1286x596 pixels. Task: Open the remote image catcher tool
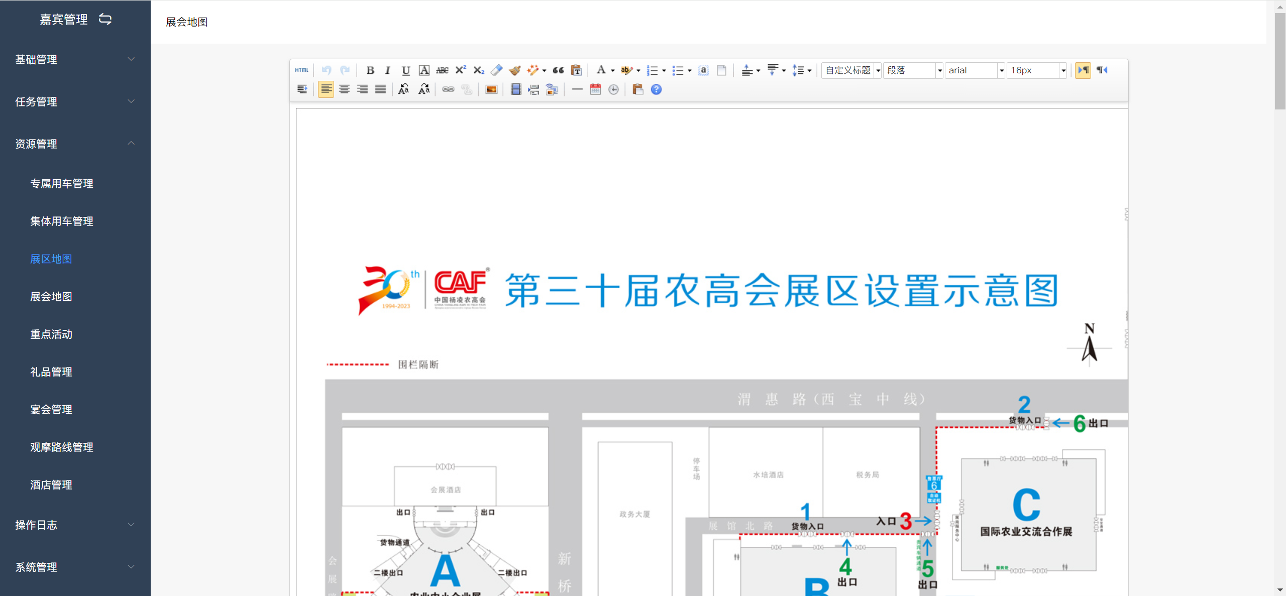tap(552, 89)
